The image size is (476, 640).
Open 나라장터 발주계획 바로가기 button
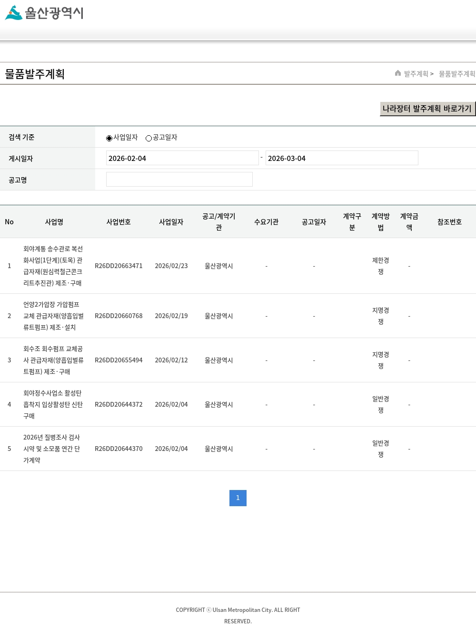pyautogui.click(x=427, y=109)
